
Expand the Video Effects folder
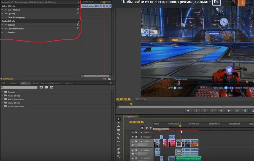coord(2,103)
